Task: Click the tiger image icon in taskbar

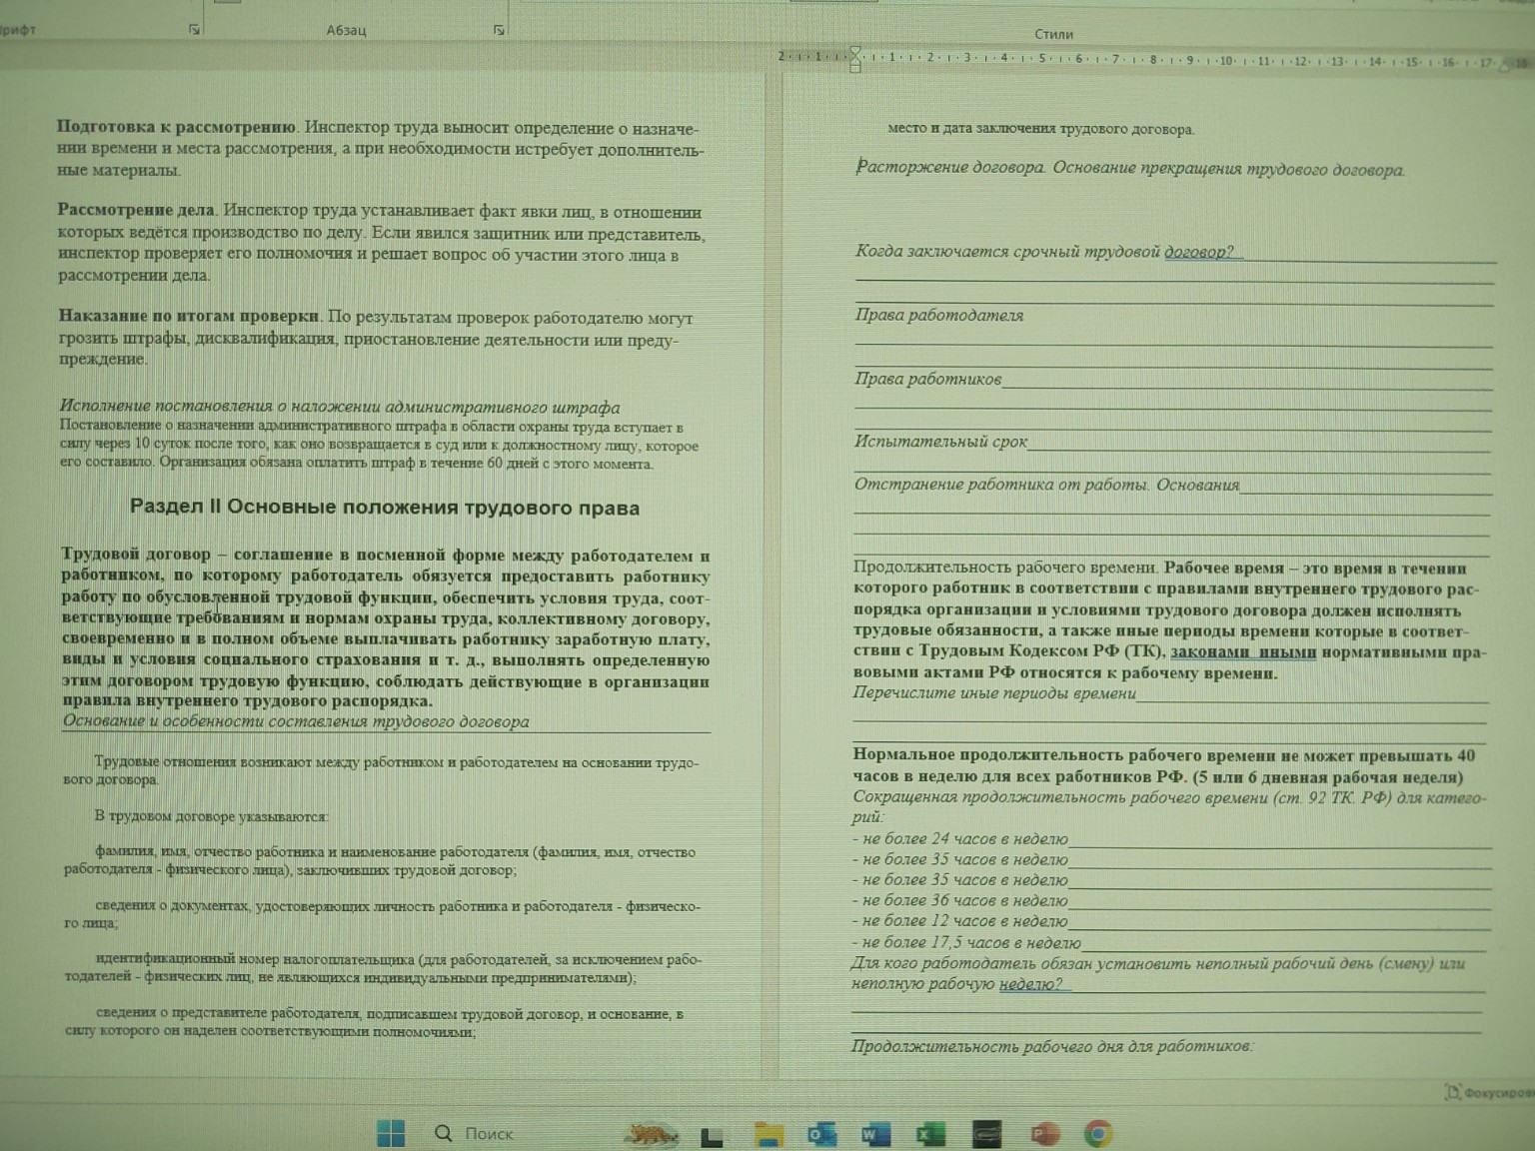Action: (651, 1134)
